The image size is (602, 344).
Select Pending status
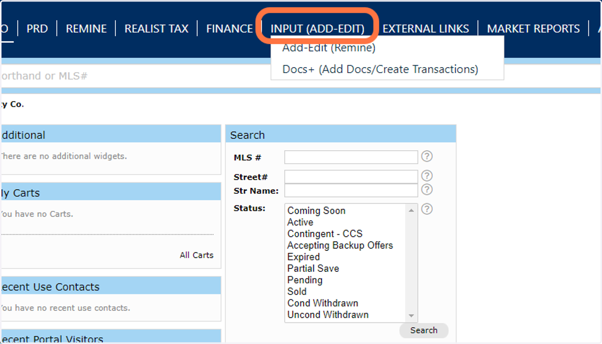point(305,280)
